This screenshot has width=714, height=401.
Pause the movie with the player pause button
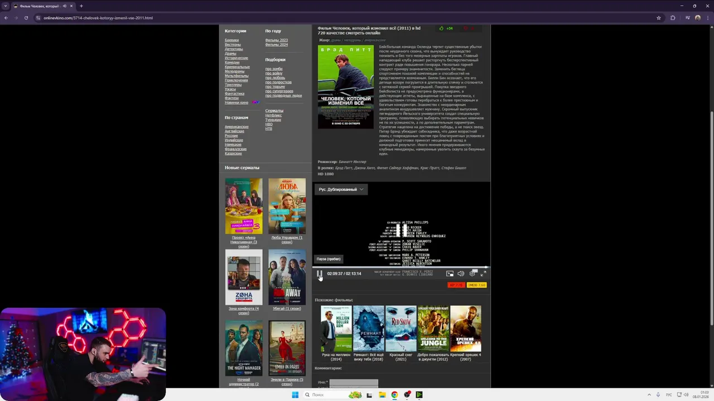pyautogui.click(x=320, y=273)
